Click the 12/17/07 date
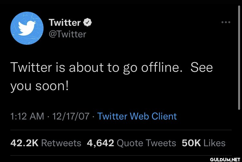Screen dimensions: 242x162 point(71,116)
